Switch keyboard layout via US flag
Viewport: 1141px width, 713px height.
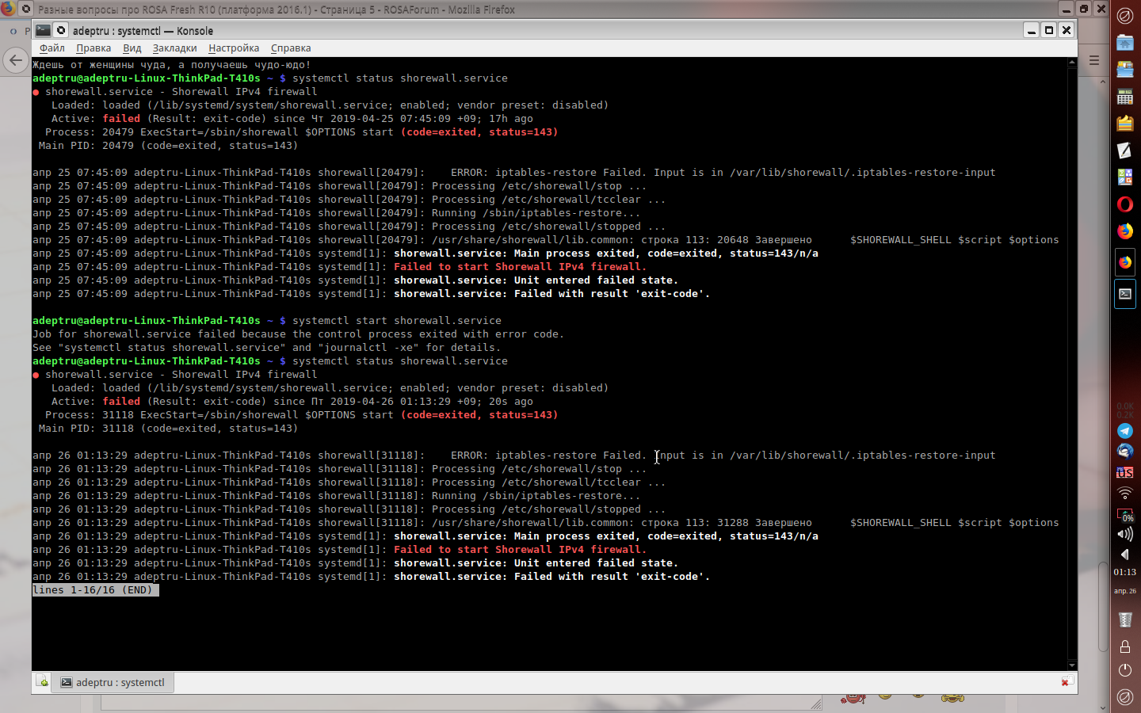pyautogui.click(x=1125, y=472)
